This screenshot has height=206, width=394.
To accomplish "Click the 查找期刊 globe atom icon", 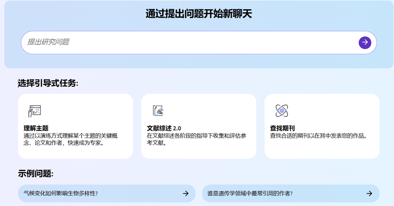I will click(x=281, y=111).
